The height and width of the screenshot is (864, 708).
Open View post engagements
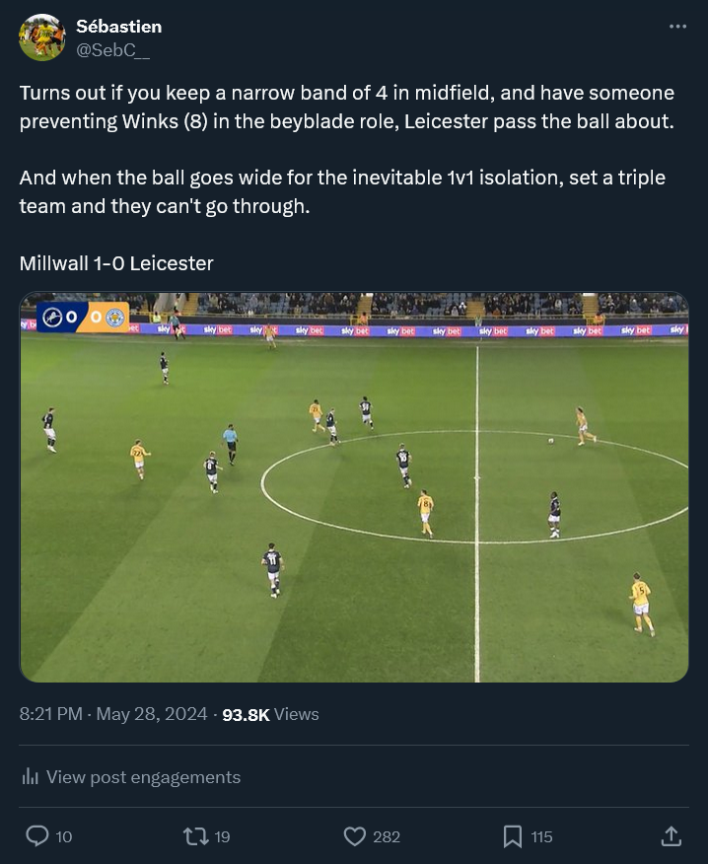click(131, 777)
